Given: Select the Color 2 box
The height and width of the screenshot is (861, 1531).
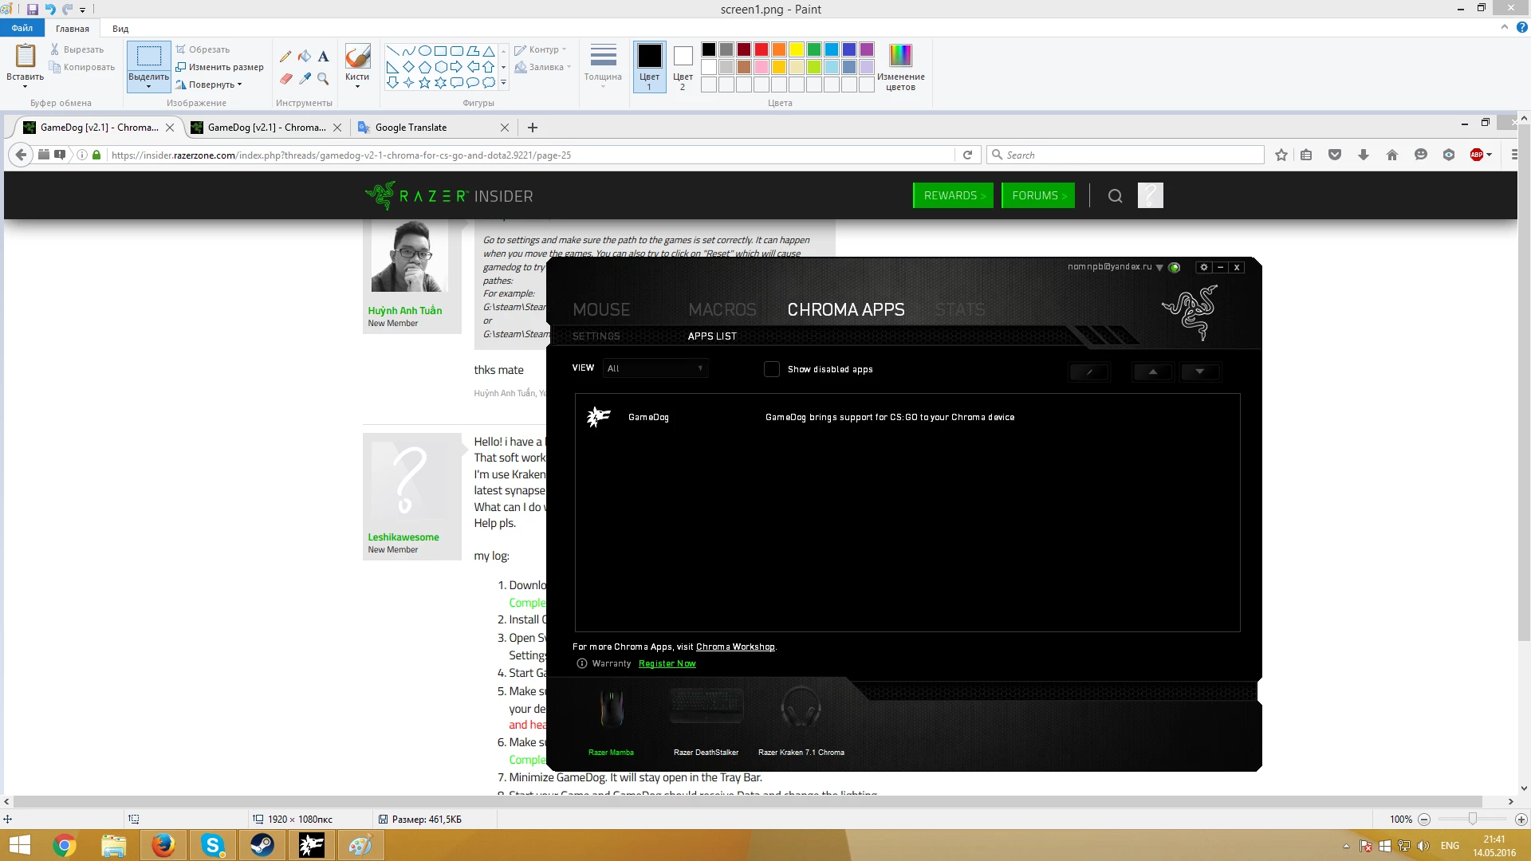Looking at the screenshot, I should point(683,65).
